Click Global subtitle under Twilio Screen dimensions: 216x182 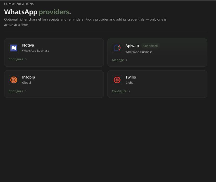pos(130,83)
